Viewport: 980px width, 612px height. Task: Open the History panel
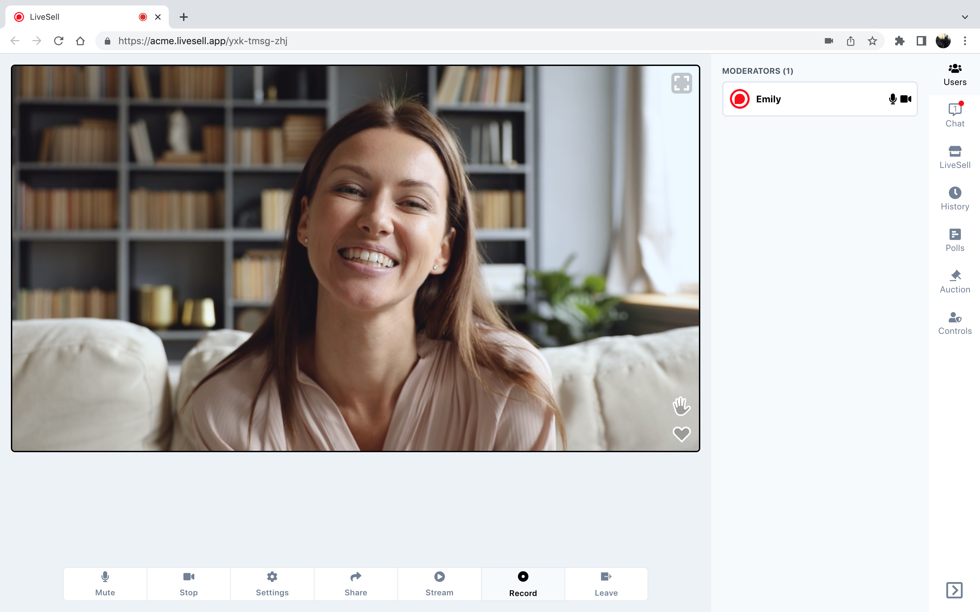pos(954,199)
